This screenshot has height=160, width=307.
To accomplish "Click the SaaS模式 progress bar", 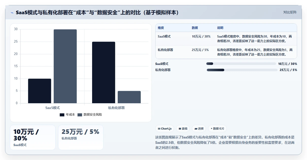I will [241, 64].
